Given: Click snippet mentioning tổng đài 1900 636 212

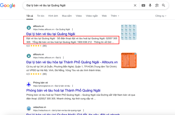Looking at the screenshot, I should coord(72,40).
